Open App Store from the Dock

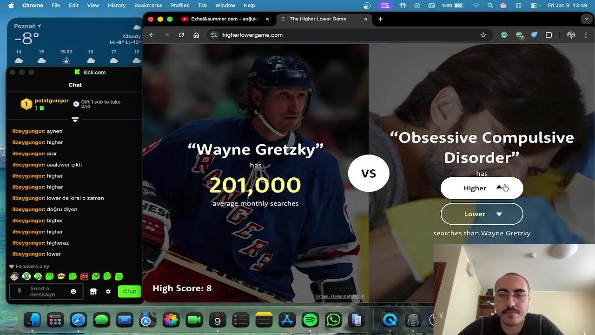[x=287, y=320]
